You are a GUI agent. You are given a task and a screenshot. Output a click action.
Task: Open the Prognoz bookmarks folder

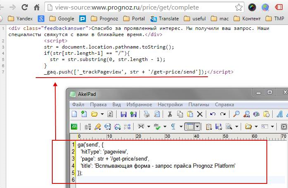(x=105, y=18)
